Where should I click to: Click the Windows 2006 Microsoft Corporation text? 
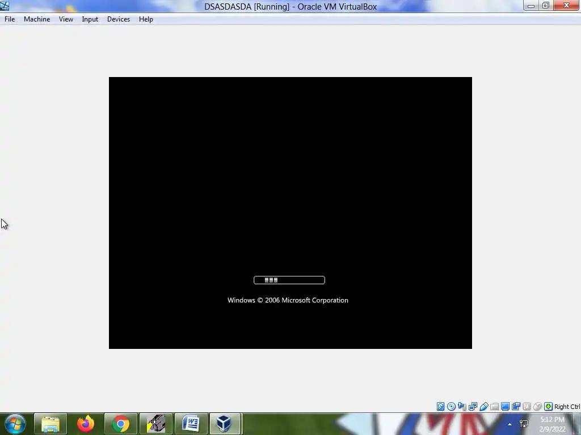[x=288, y=300]
